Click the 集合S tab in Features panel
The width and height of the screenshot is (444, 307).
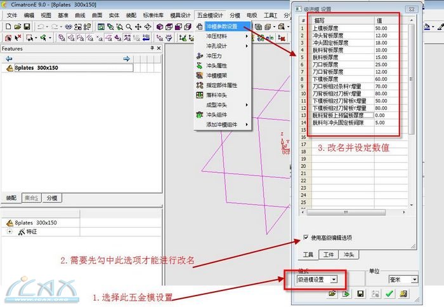[x=32, y=198]
